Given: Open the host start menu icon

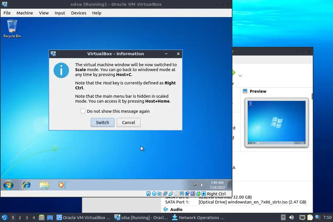Looking at the screenshot, I should 5,218.
